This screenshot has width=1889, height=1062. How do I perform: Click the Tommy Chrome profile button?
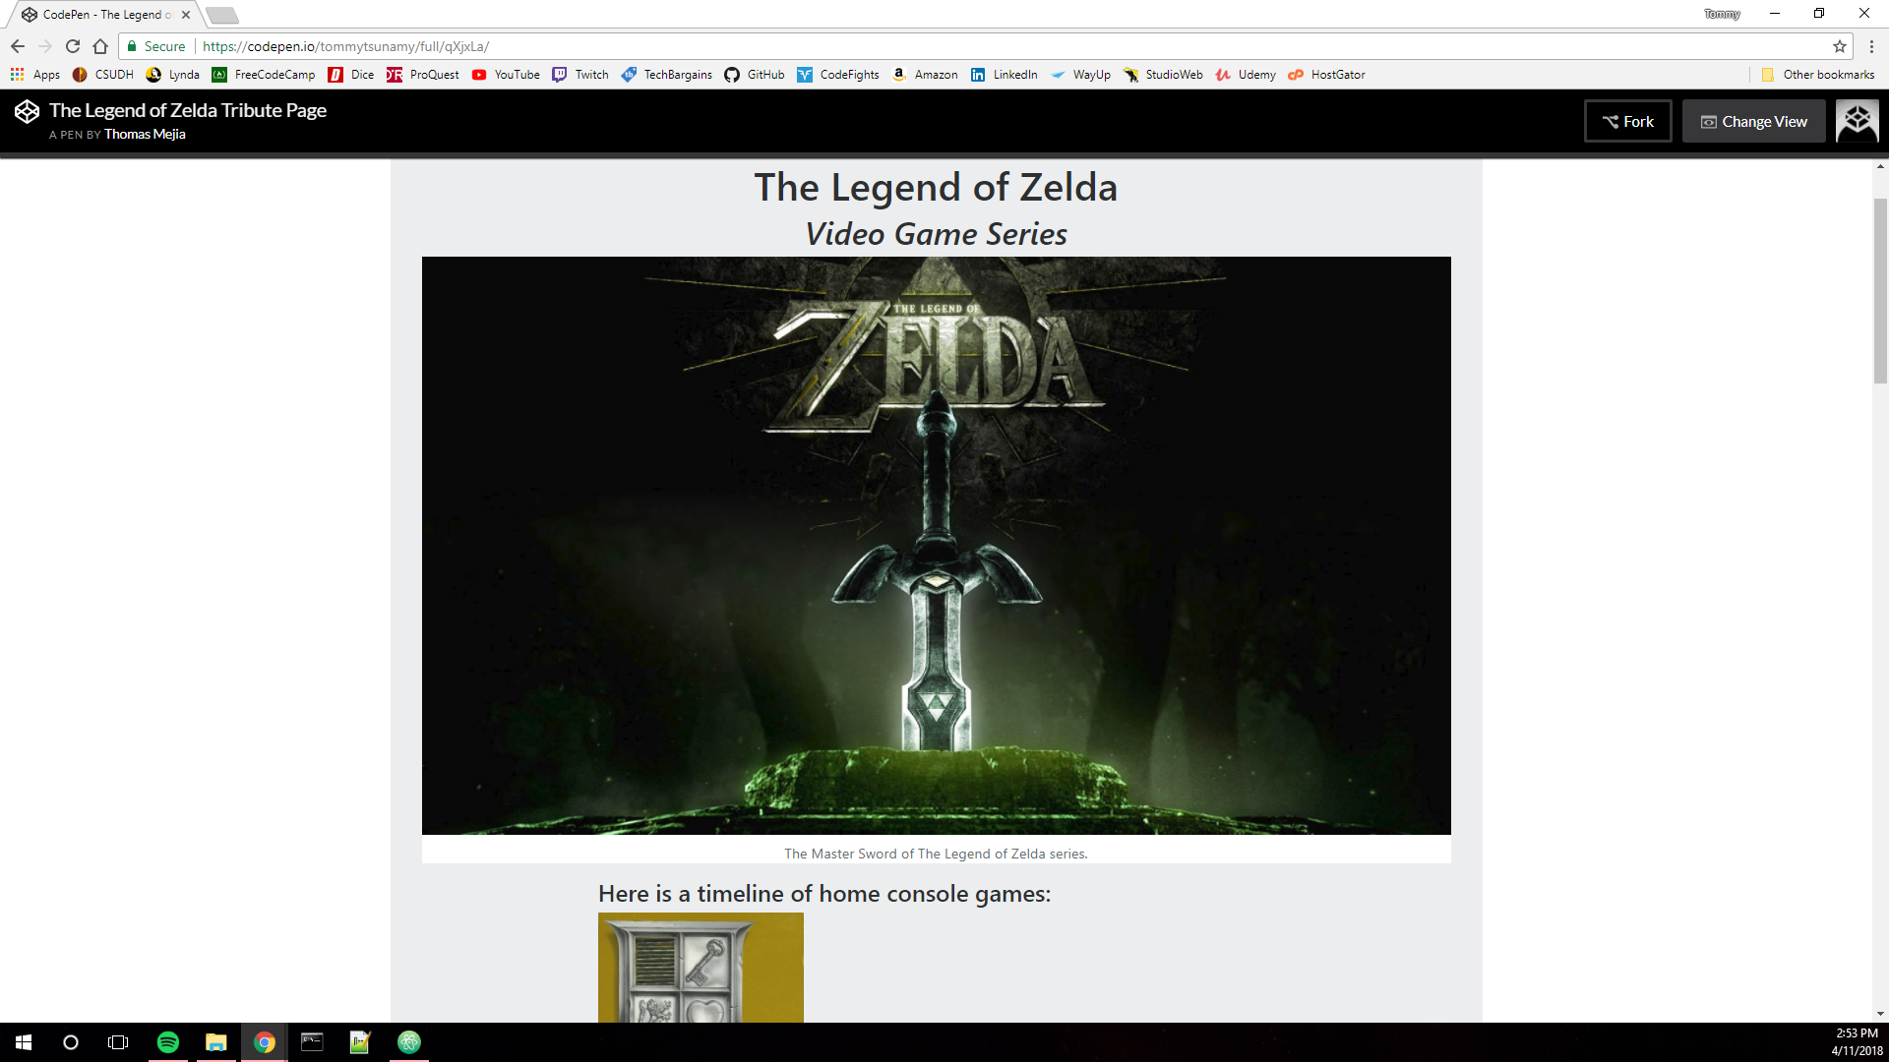(x=1722, y=14)
